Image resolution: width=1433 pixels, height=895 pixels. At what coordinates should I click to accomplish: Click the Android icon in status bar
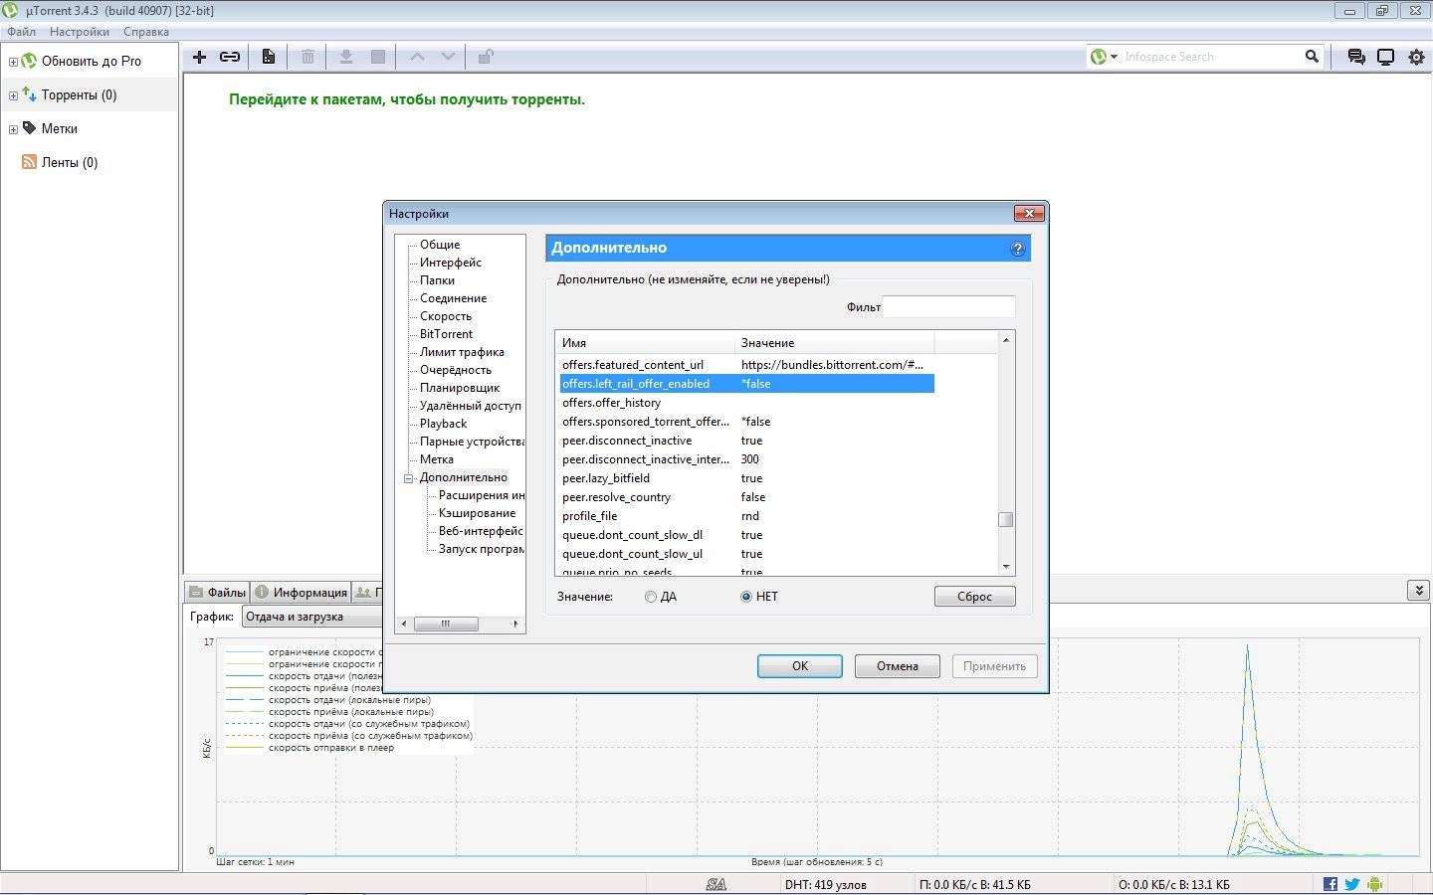click(x=1375, y=883)
